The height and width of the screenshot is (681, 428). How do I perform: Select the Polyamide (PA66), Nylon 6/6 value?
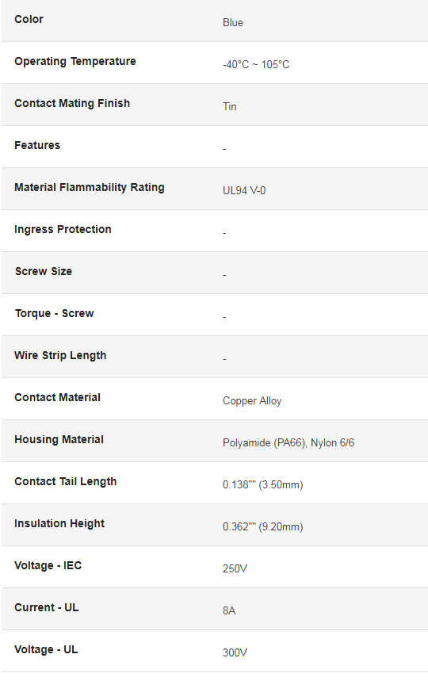(289, 443)
